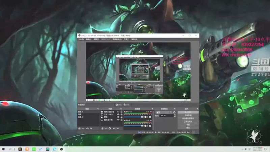Select the second scene 场景
This screenshot has height=152, width=270.
88,114
